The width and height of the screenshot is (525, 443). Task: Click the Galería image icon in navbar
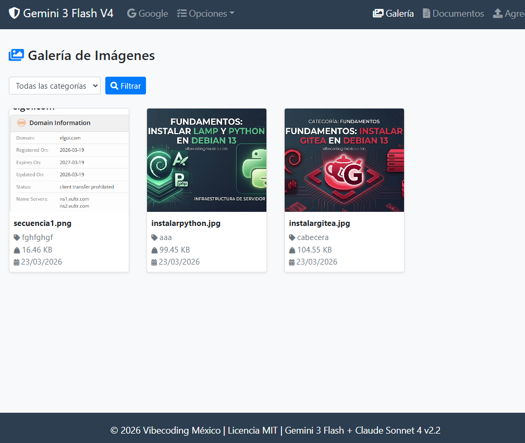[x=378, y=14]
